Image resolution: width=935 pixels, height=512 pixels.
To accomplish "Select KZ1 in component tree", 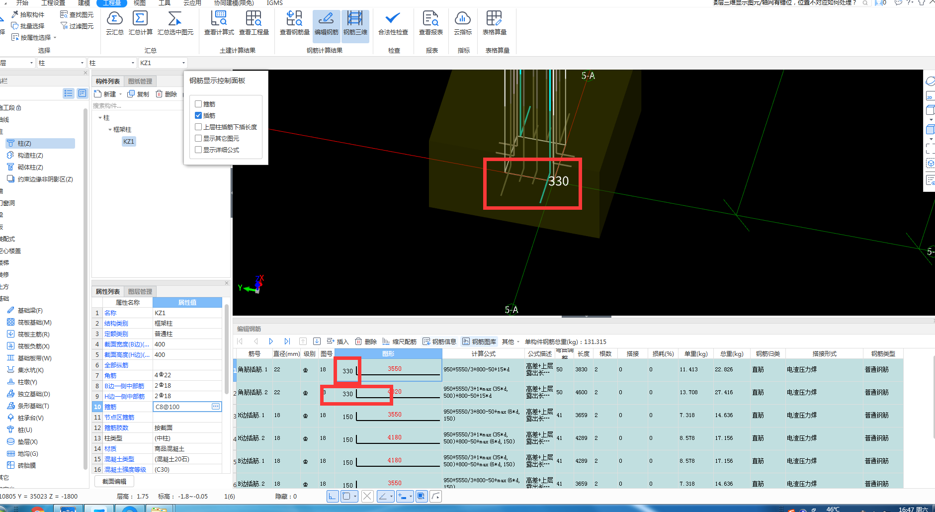I will pos(129,142).
